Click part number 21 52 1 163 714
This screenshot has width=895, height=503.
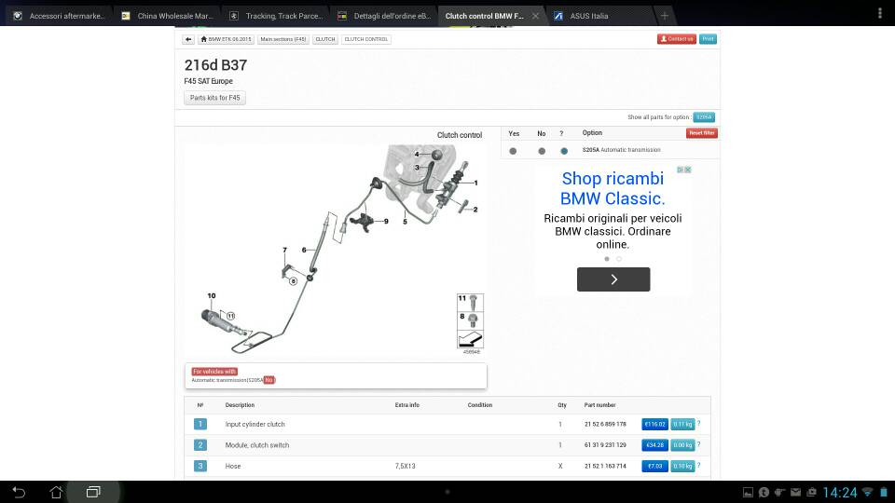(605, 466)
